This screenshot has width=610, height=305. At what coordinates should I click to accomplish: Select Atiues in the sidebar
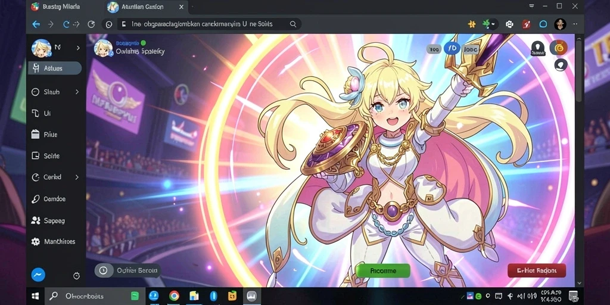coord(55,68)
